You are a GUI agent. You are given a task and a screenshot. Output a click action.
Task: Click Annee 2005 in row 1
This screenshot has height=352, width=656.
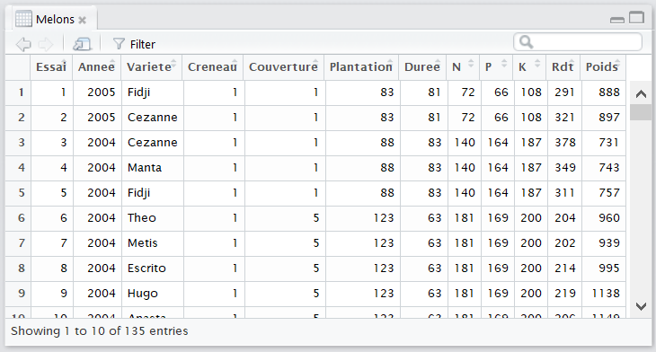tap(102, 92)
